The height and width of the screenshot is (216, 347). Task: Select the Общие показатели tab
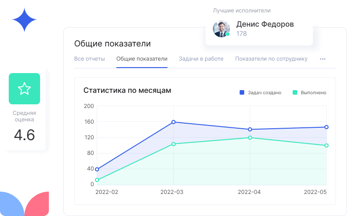click(141, 59)
